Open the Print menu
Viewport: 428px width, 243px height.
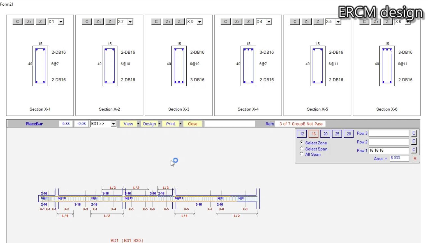pyautogui.click(x=170, y=124)
